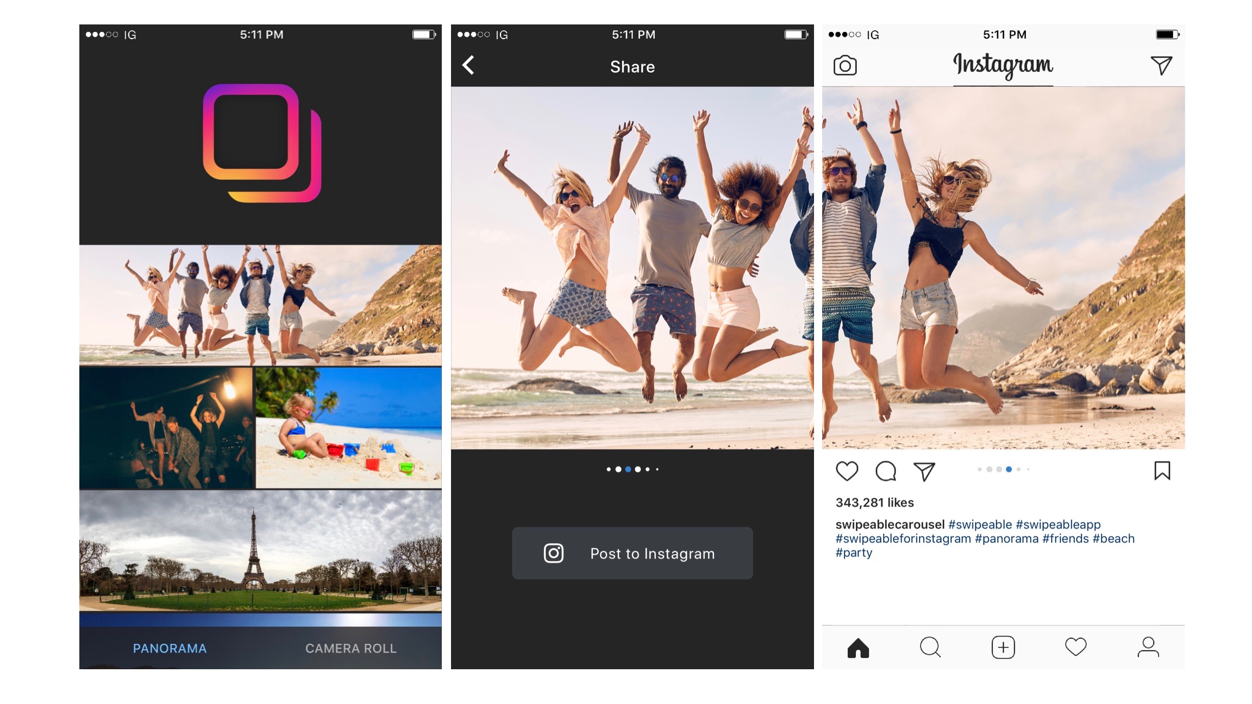Tap Post to Instagram button

coord(631,552)
